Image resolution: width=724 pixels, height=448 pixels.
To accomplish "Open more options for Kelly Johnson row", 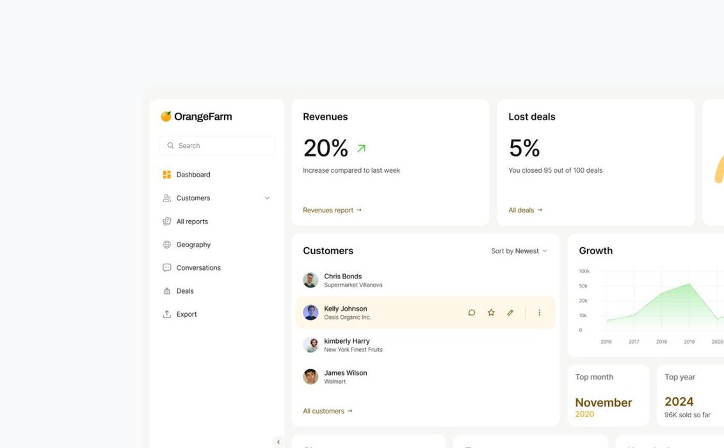I will coord(539,313).
